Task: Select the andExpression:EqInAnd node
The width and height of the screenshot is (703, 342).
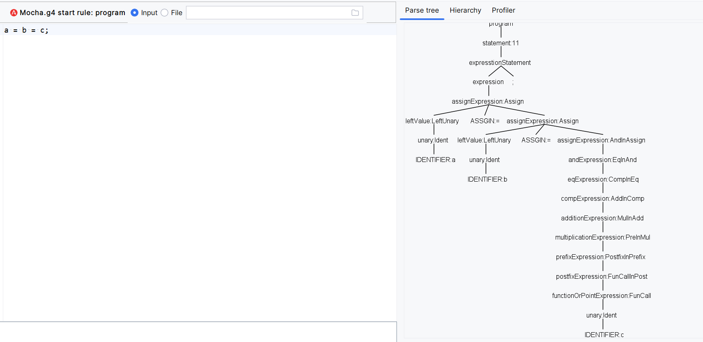Action: tap(602, 160)
